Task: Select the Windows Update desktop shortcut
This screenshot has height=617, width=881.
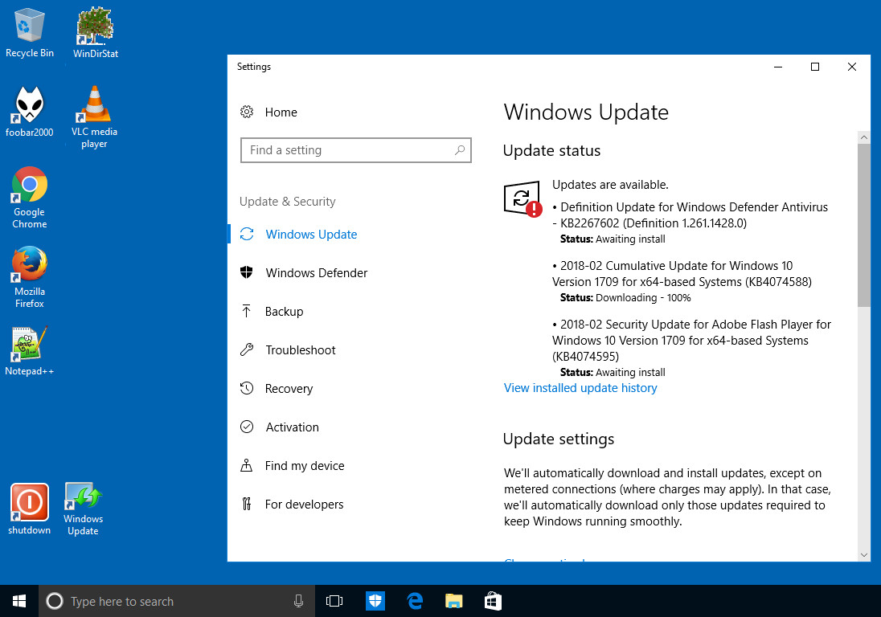Action: pyautogui.click(x=83, y=509)
